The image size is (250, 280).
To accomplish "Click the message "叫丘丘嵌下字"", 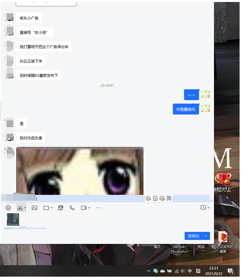I will click(x=31, y=61).
